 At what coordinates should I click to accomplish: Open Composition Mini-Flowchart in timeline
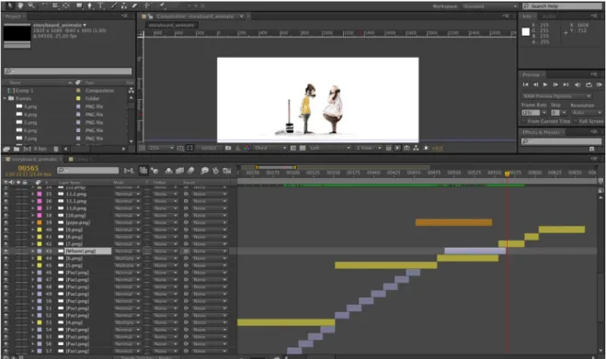(x=129, y=170)
